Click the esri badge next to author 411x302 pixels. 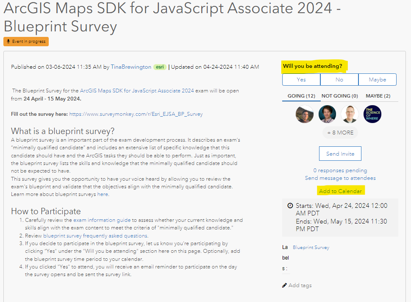(160, 67)
